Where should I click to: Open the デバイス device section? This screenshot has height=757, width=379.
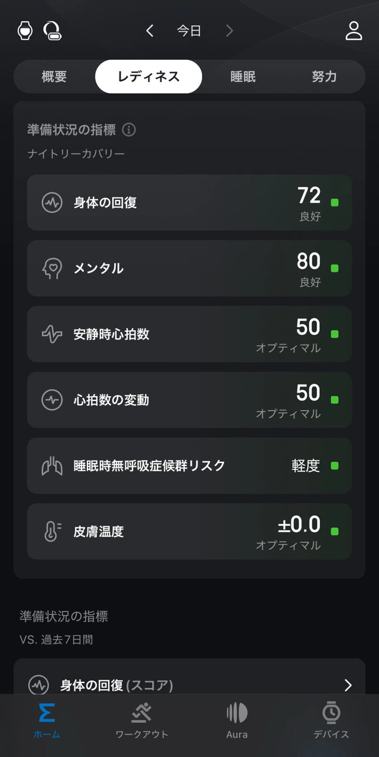[x=331, y=721]
